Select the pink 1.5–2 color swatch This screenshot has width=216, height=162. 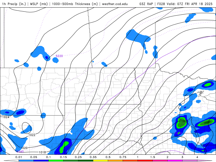tap(160, 161)
